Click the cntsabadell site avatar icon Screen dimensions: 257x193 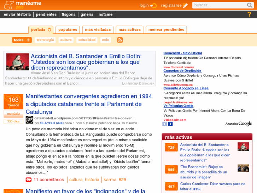pyautogui.click(x=29, y=120)
